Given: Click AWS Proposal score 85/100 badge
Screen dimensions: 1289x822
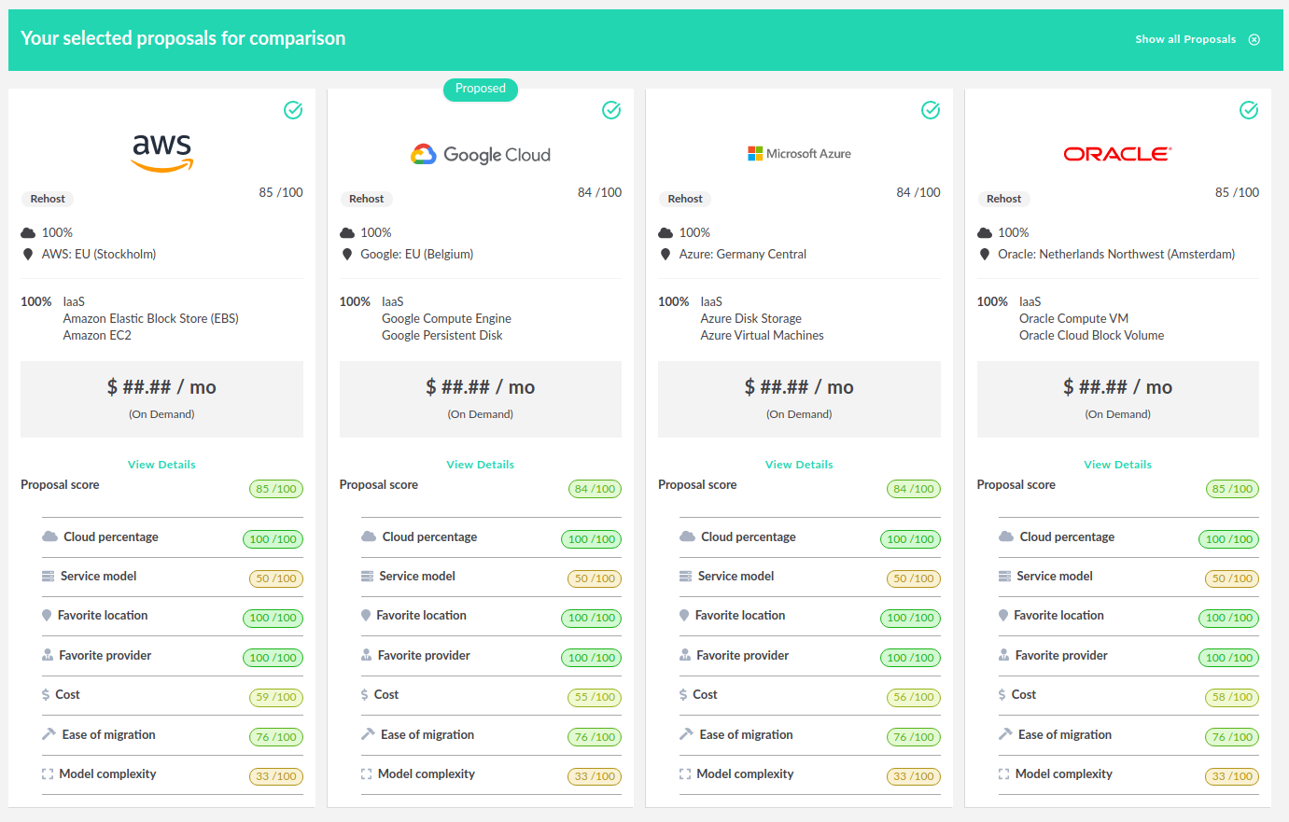Looking at the screenshot, I should [276, 489].
